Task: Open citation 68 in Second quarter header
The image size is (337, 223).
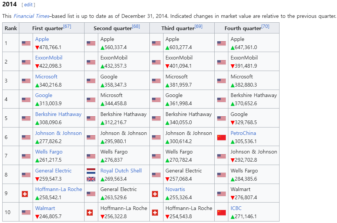Action: tap(136, 26)
